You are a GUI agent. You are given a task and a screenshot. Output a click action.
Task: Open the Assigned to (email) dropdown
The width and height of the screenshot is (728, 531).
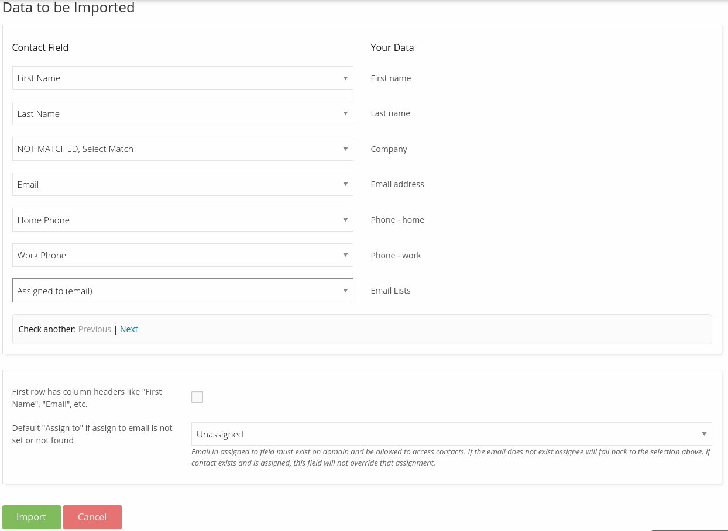pyautogui.click(x=183, y=291)
